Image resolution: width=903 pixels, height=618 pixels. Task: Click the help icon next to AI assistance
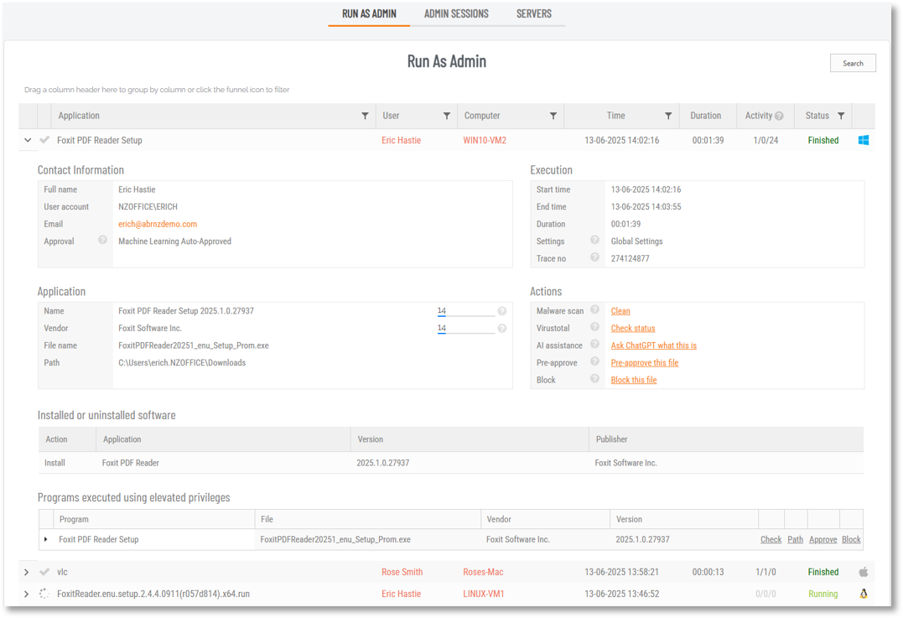[595, 345]
